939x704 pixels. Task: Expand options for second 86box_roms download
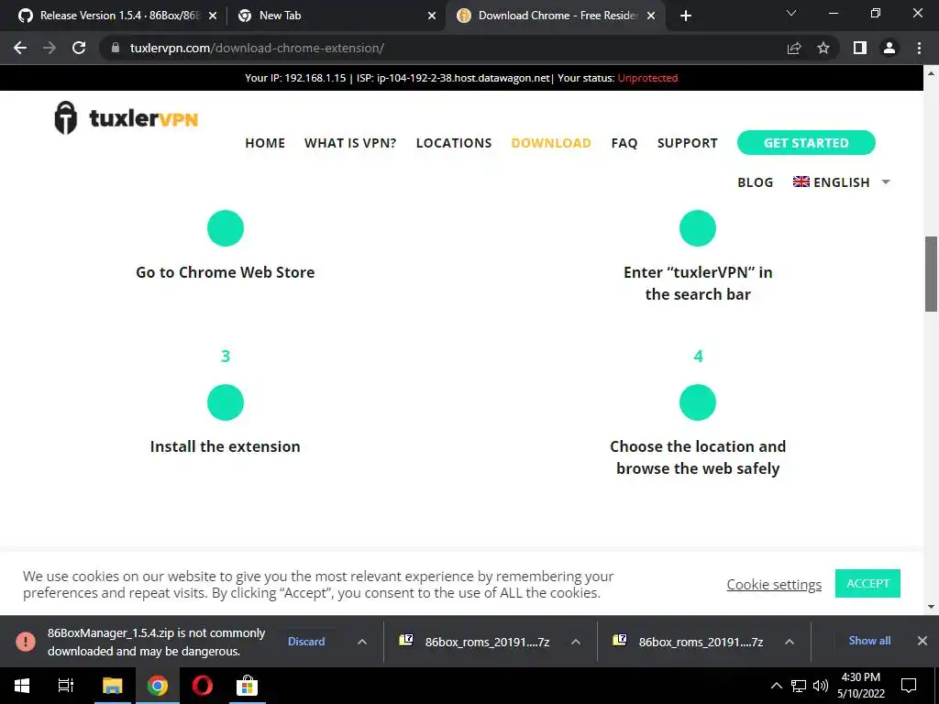(790, 641)
